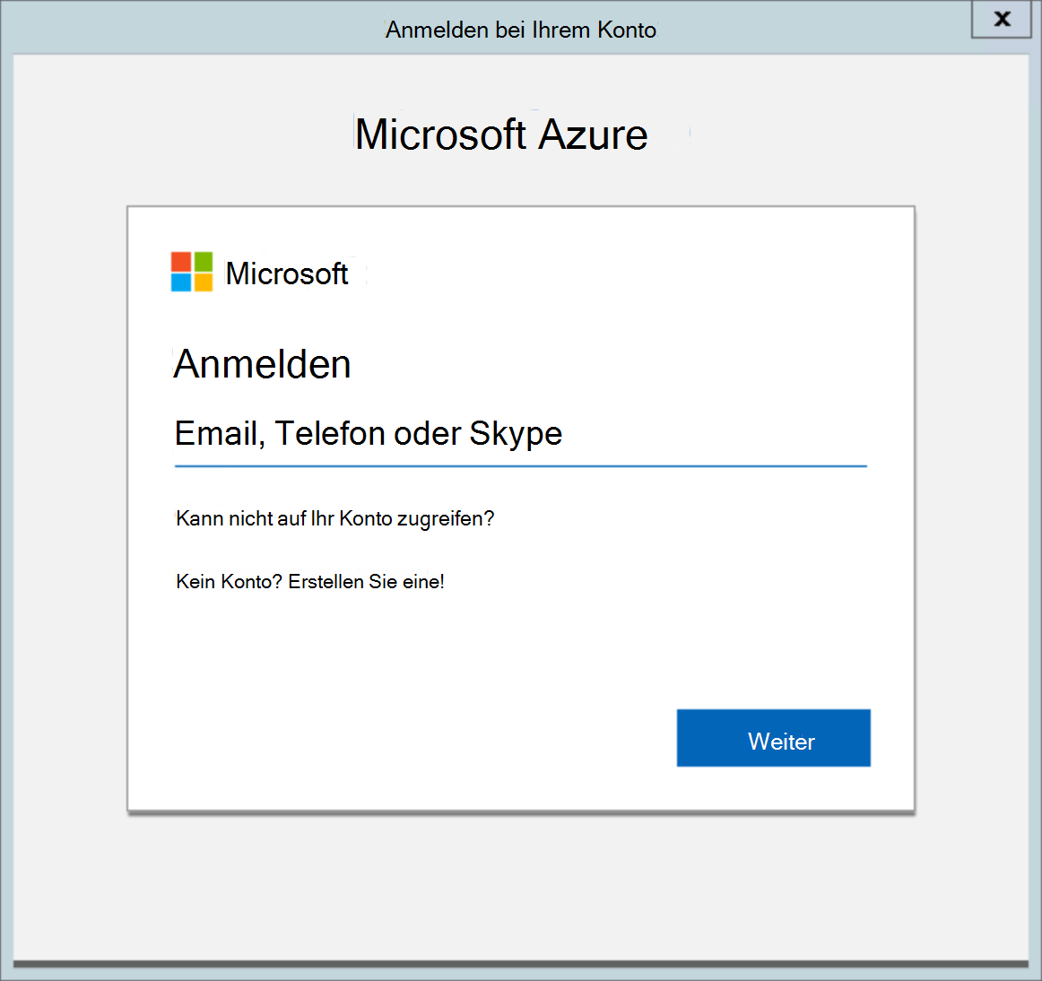This screenshot has height=981, width=1042.
Task: Click the green square in Microsoft logo
Action: (204, 261)
